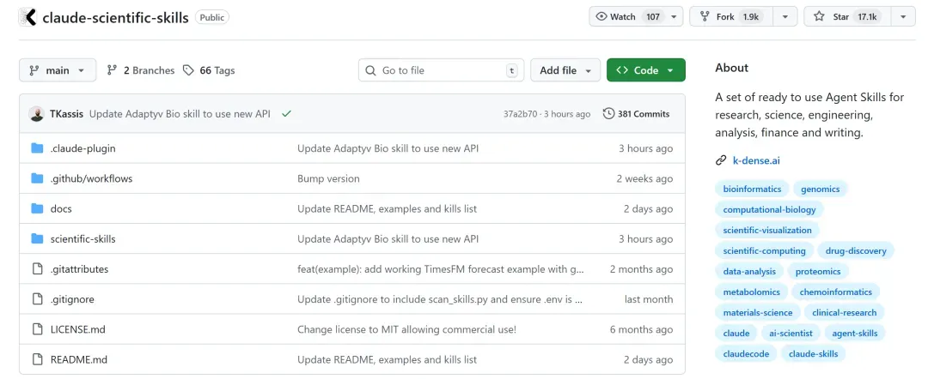This screenshot has width=928, height=379.
Task: Select the claude-skills topic tag
Action: [x=813, y=353]
